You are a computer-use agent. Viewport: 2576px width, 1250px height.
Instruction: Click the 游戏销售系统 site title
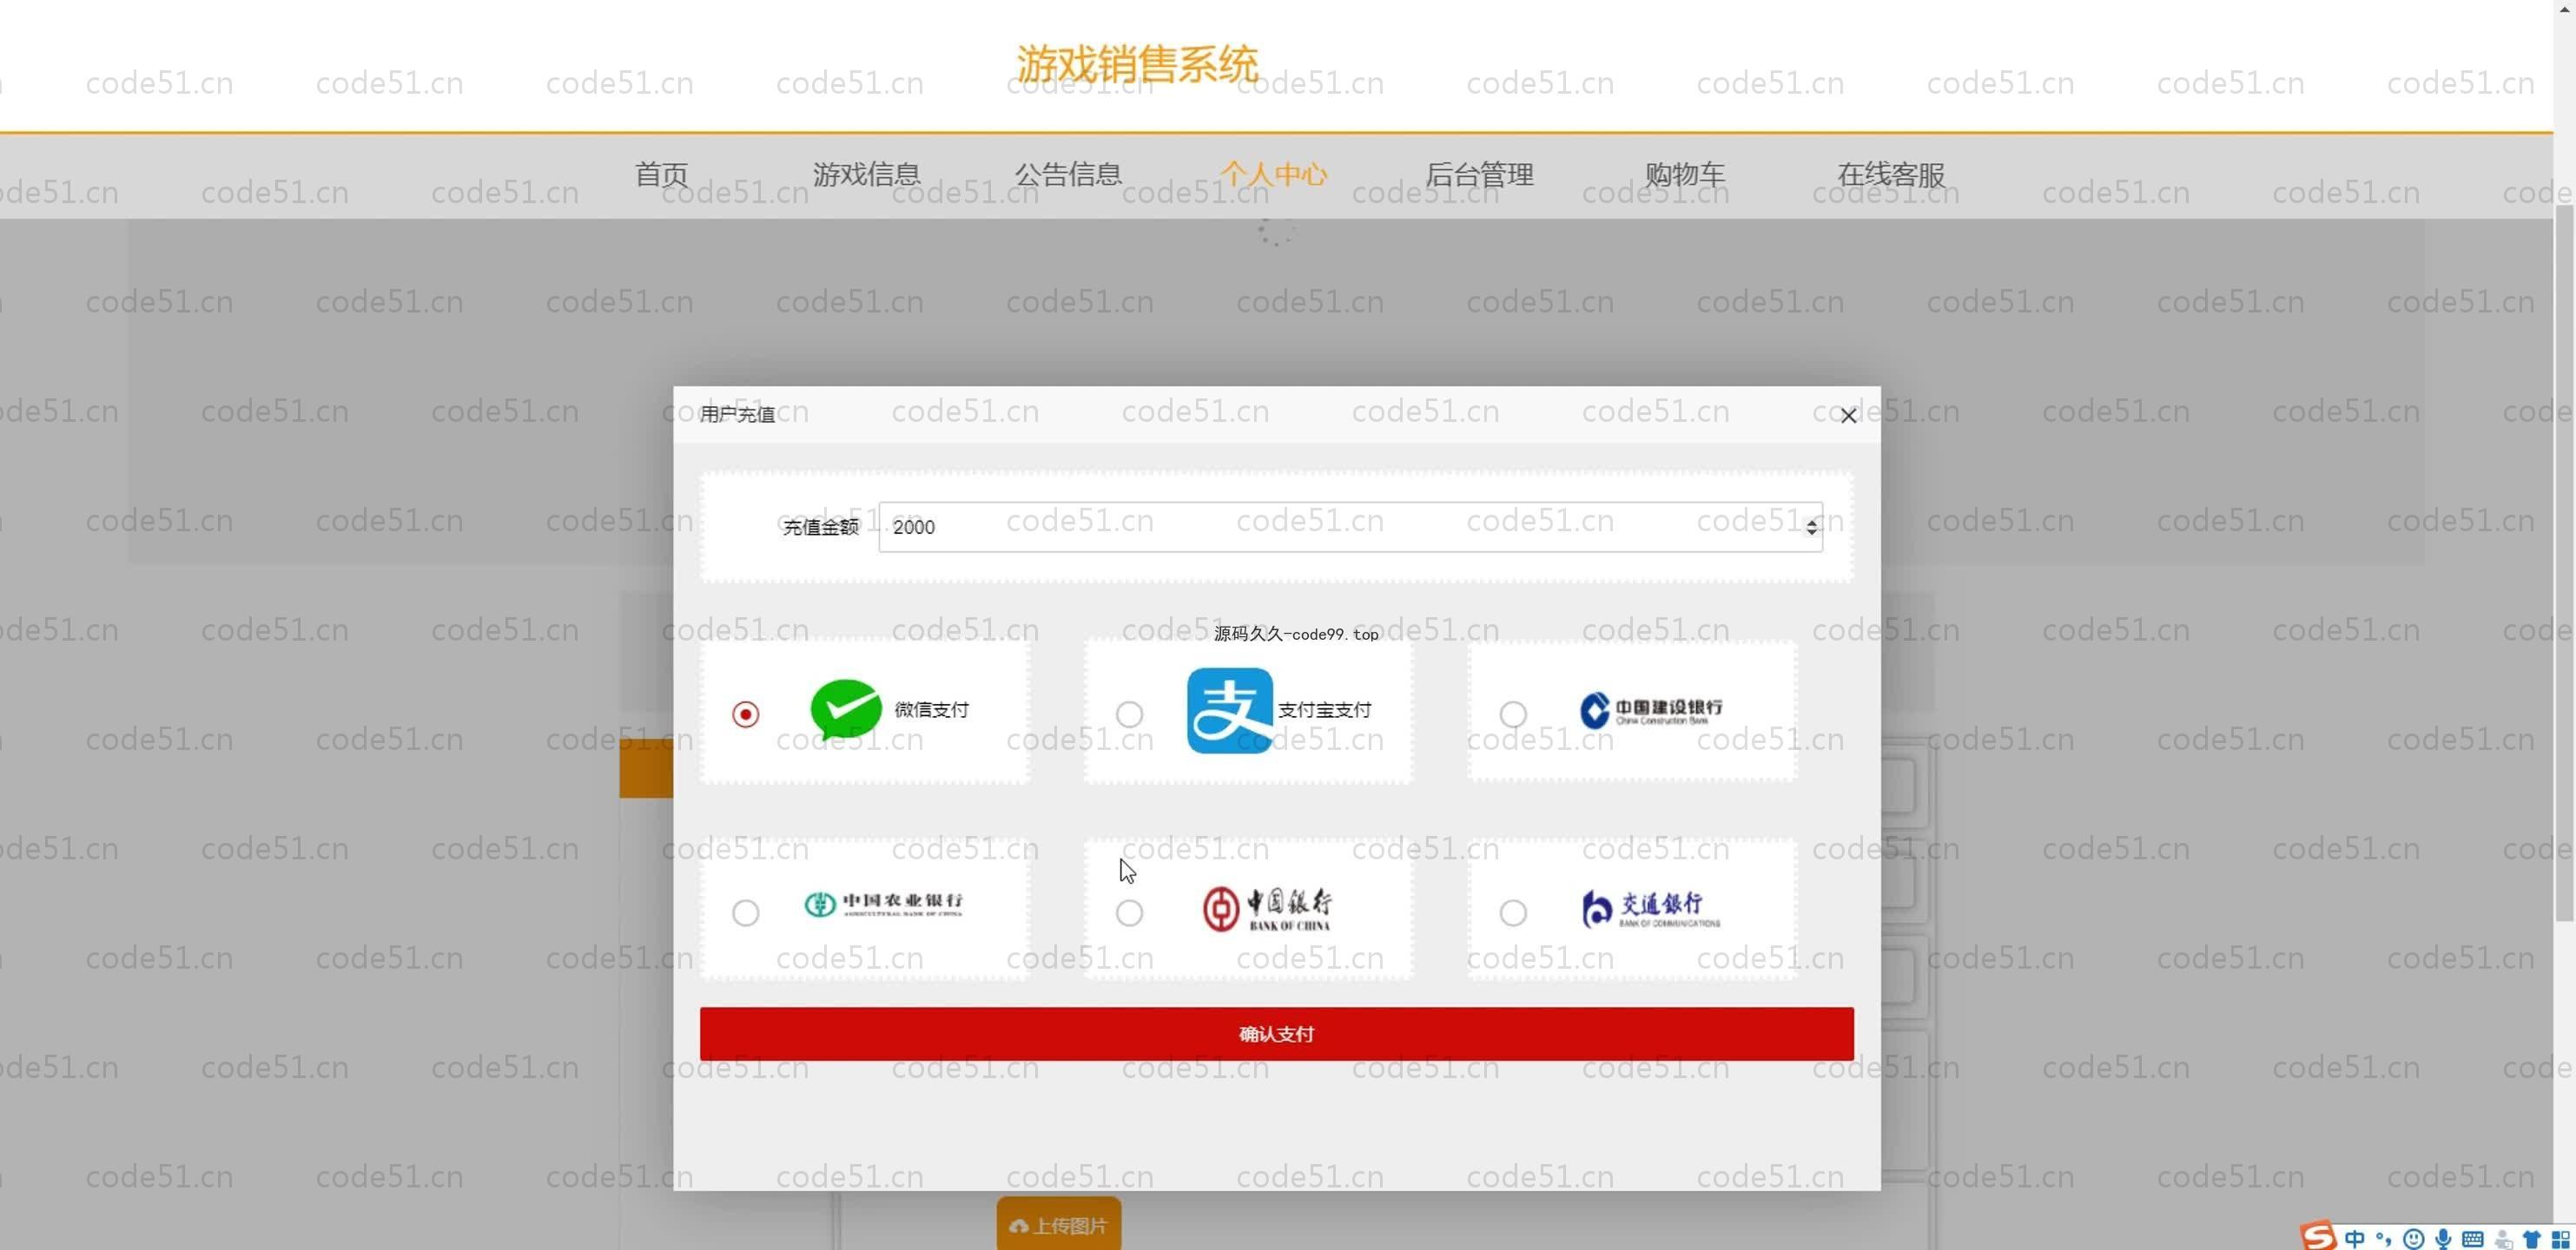1137,64
